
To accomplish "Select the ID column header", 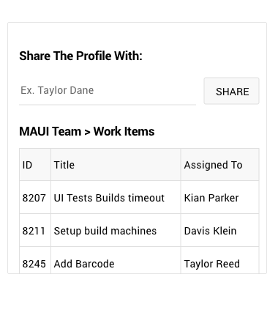I will click(35, 165).
